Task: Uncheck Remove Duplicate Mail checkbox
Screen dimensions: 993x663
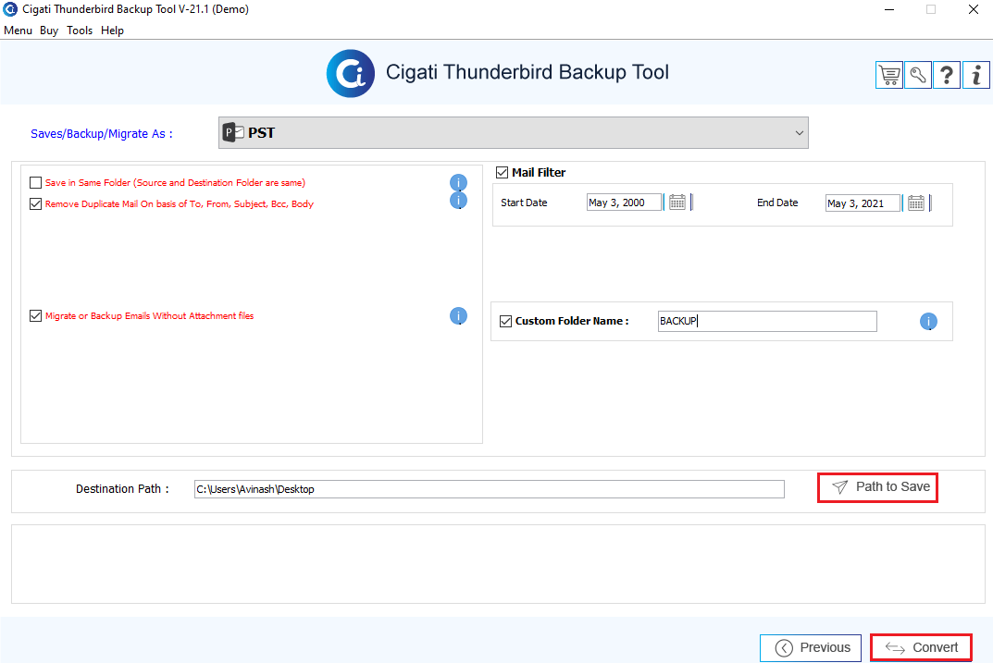Action: [35, 203]
